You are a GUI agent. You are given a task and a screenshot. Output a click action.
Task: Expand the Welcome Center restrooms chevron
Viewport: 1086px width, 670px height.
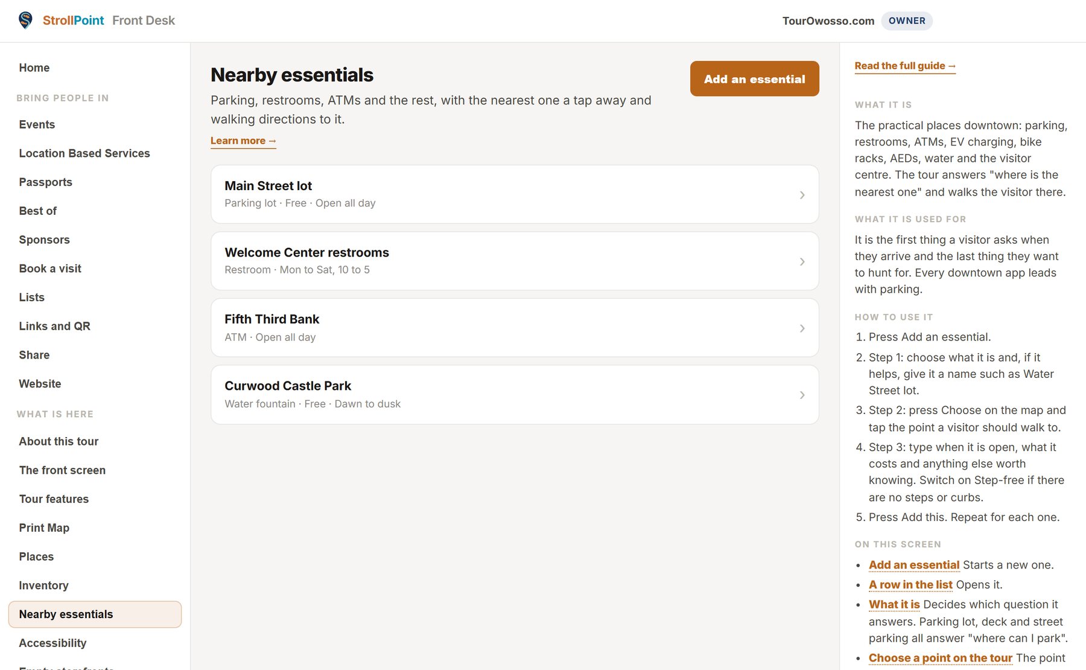[x=802, y=261]
